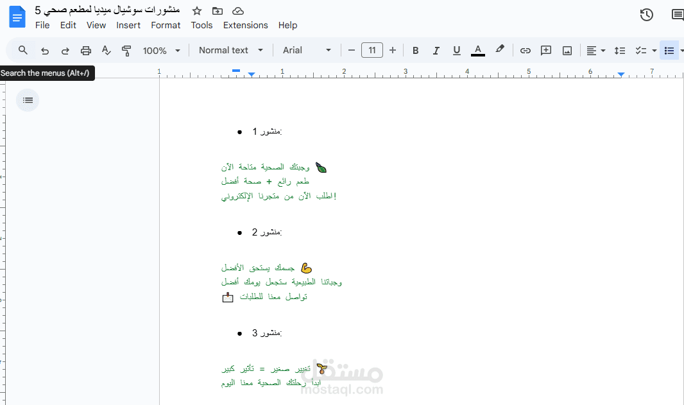Open the Move to folder icon
The width and height of the screenshot is (684, 405).
click(218, 11)
